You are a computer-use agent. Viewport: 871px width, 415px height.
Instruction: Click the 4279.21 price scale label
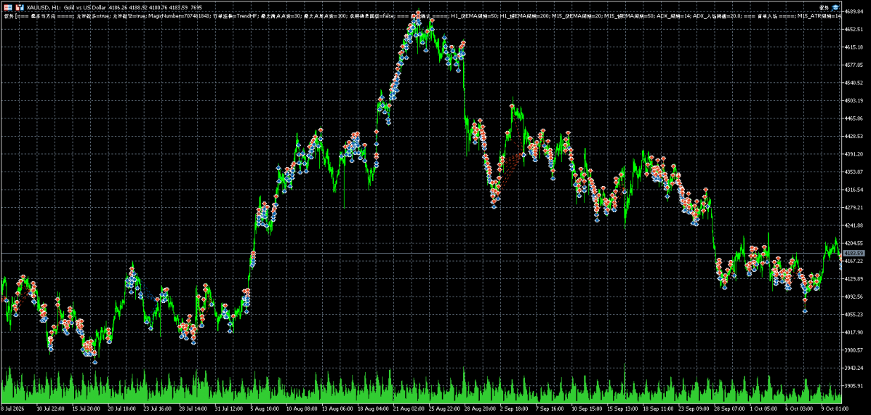854,207
